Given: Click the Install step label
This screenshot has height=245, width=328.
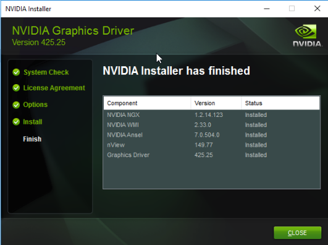Looking at the screenshot, I should coord(33,122).
